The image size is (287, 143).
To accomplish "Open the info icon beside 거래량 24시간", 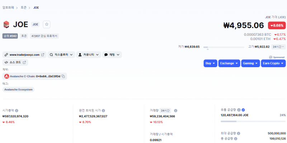I will tap(175, 110).
